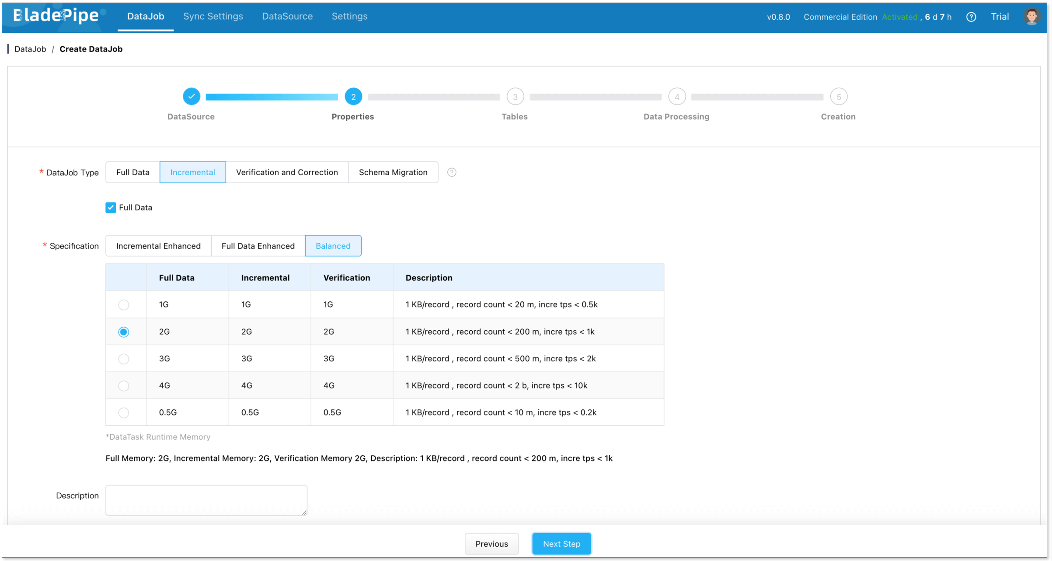Click into the Description text area

point(206,500)
